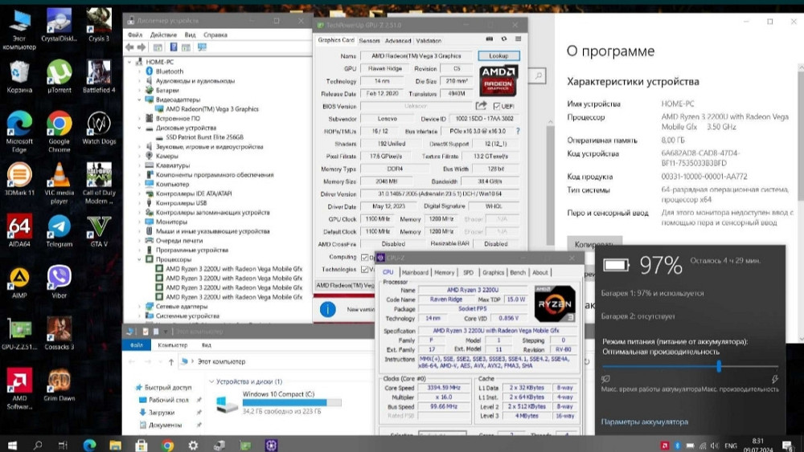The height and width of the screenshot is (452, 804).
Task: Expand the Контроллеры USB node
Action: pyautogui.click(x=139, y=202)
